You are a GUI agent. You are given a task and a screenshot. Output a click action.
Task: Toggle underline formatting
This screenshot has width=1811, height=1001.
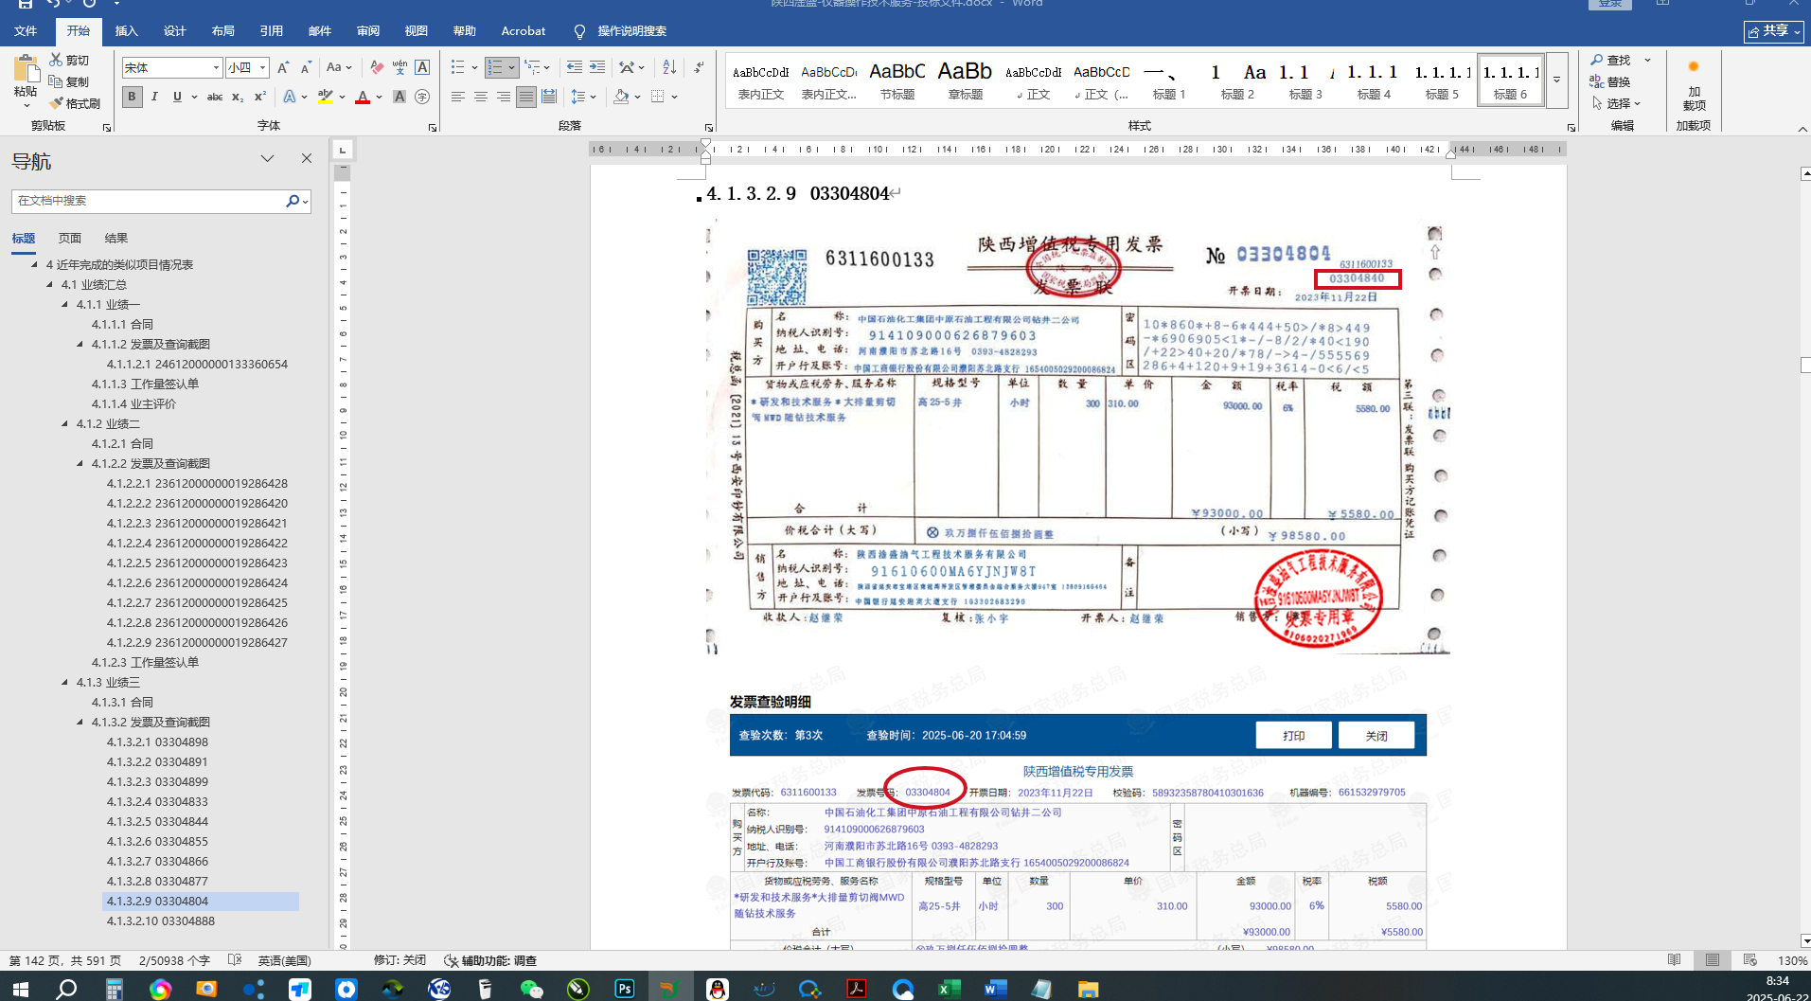click(x=177, y=97)
